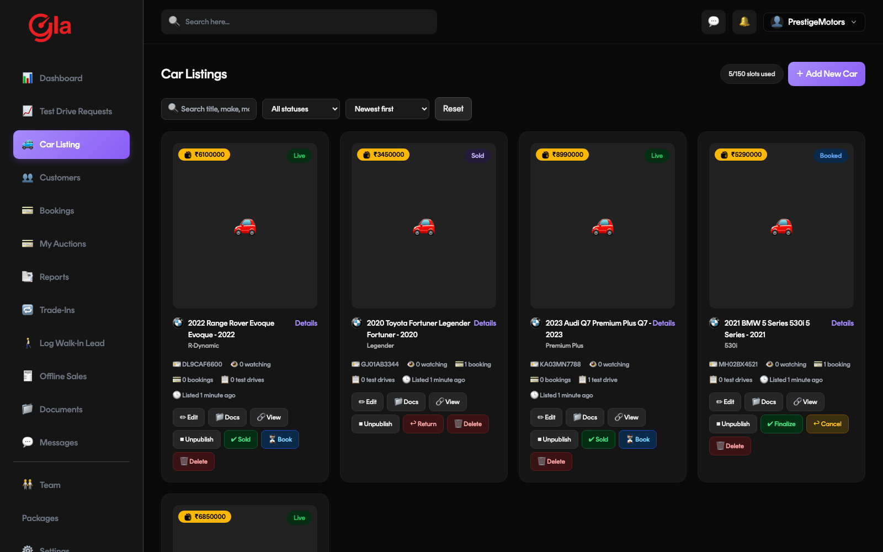
Task: Click the car image of BMW 5 Series listing
Action: click(781, 226)
